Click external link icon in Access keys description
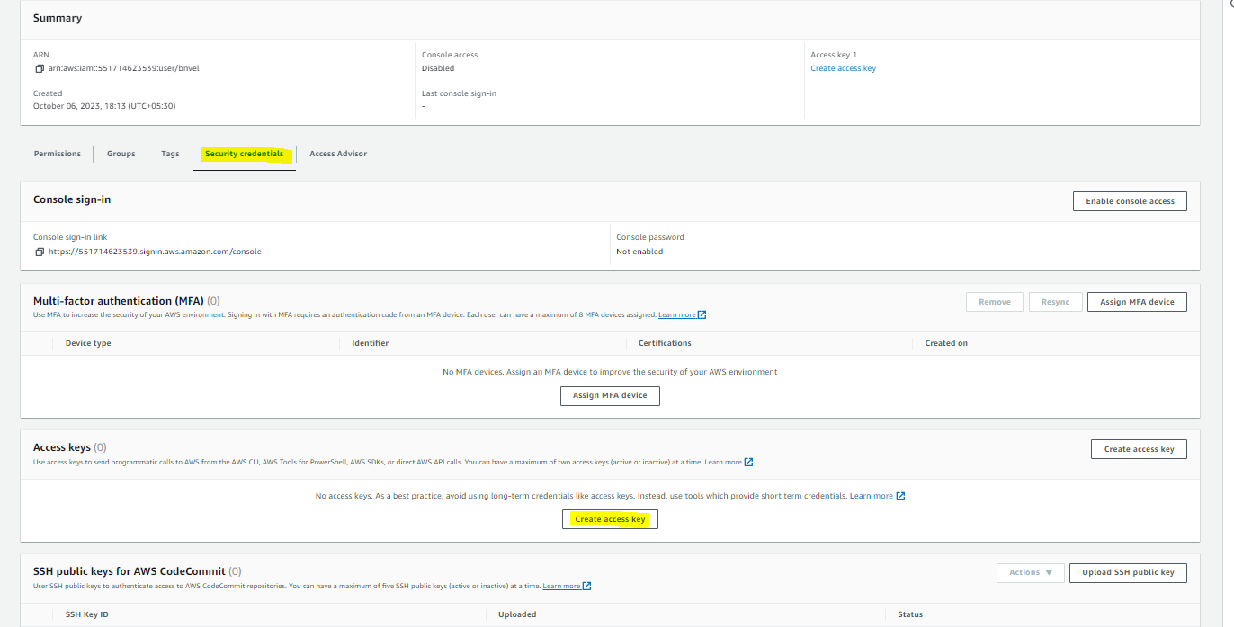 [748, 463]
